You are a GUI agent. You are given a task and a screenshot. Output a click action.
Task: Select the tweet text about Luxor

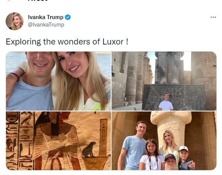coord(67,42)
